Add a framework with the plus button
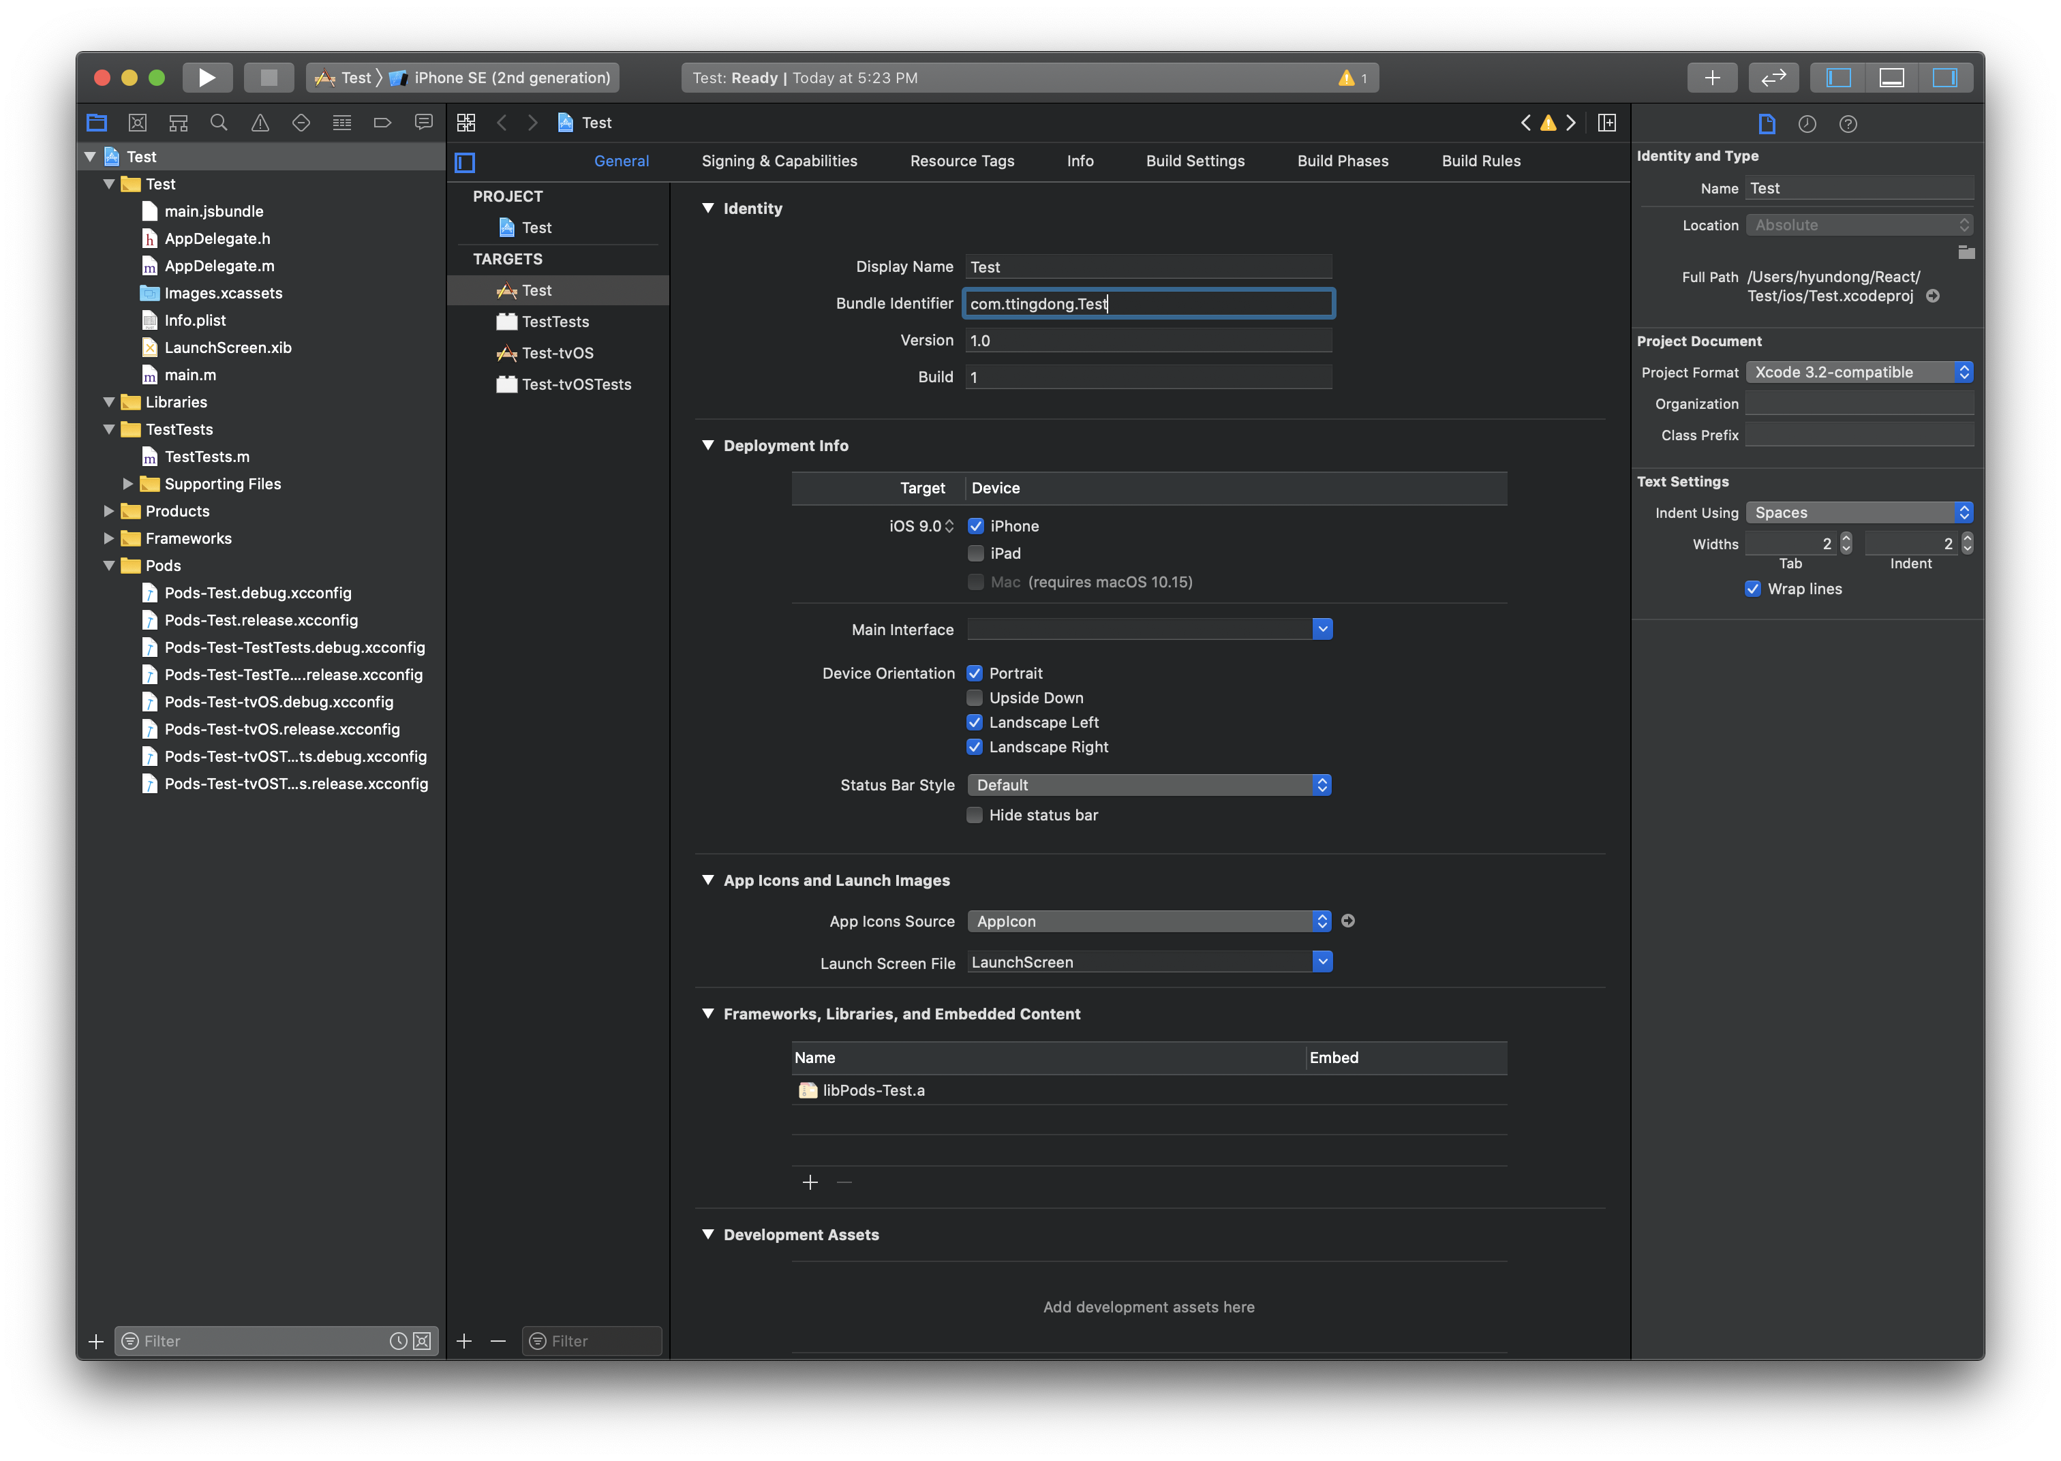The image size is (2061, 1461). 810,1182
